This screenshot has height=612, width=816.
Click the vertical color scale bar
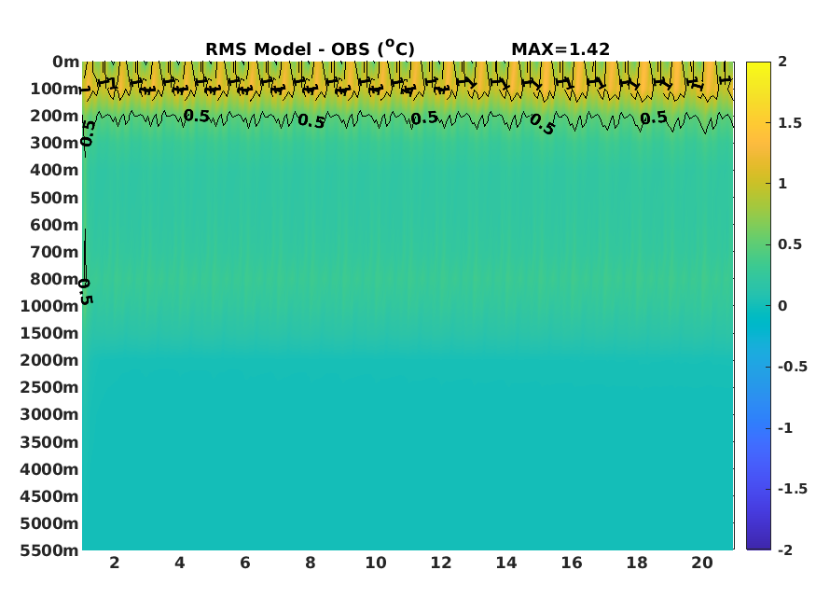pyautogui.click(x=758, y=305)
